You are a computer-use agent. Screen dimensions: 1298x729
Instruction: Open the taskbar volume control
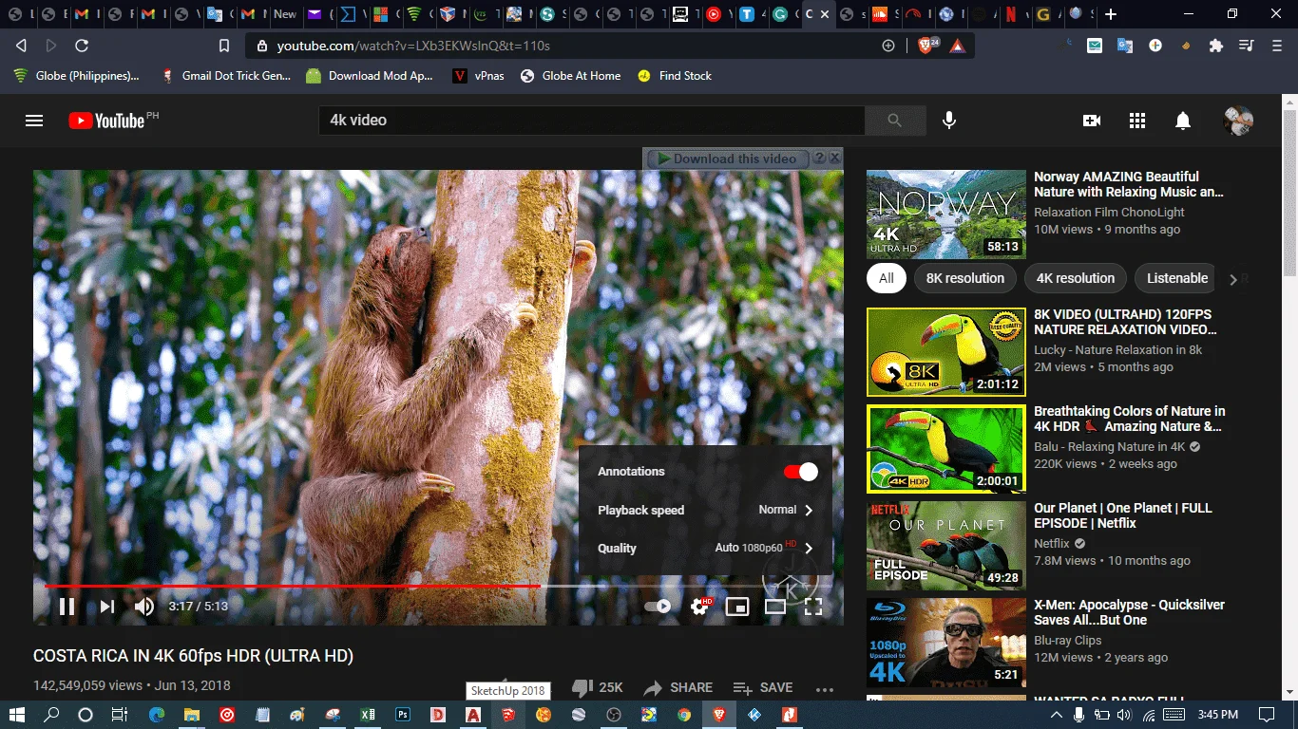pyautogui.click(x=1125, y=714)
